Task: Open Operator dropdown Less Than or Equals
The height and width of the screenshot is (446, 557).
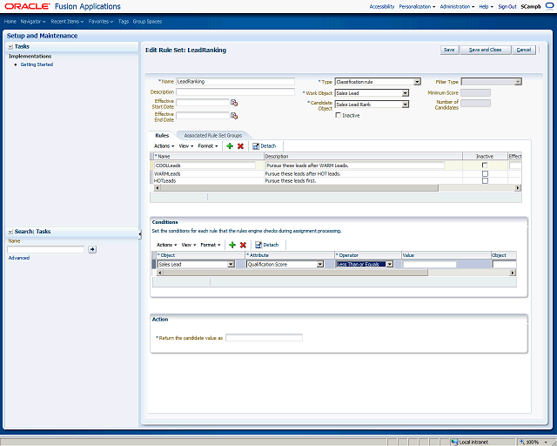Action: click(390, 264)
